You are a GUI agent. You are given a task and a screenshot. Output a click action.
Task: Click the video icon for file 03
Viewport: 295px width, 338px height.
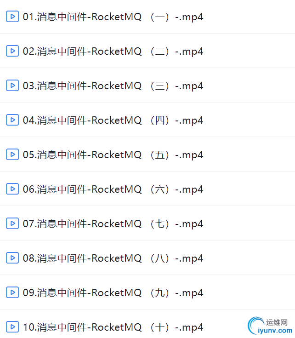pos(12,86)
